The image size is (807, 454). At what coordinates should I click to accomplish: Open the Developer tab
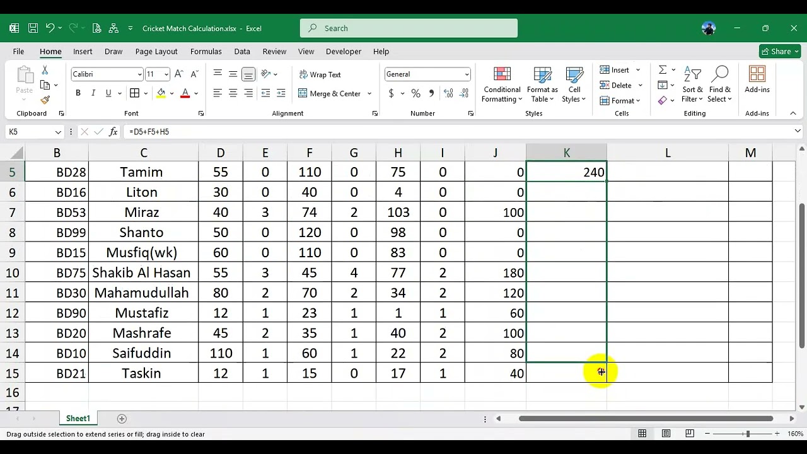[x=344, y=52]
